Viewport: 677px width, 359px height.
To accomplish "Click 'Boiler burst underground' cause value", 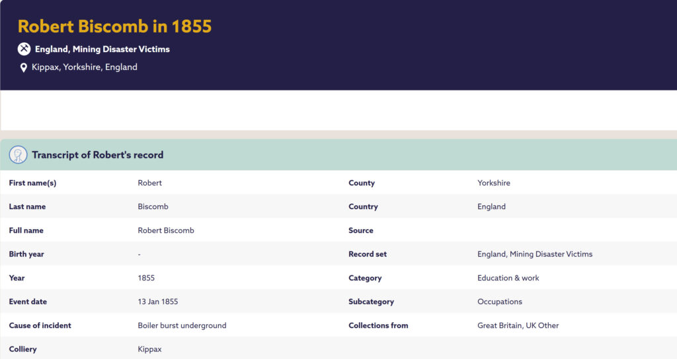I will 182,325.
